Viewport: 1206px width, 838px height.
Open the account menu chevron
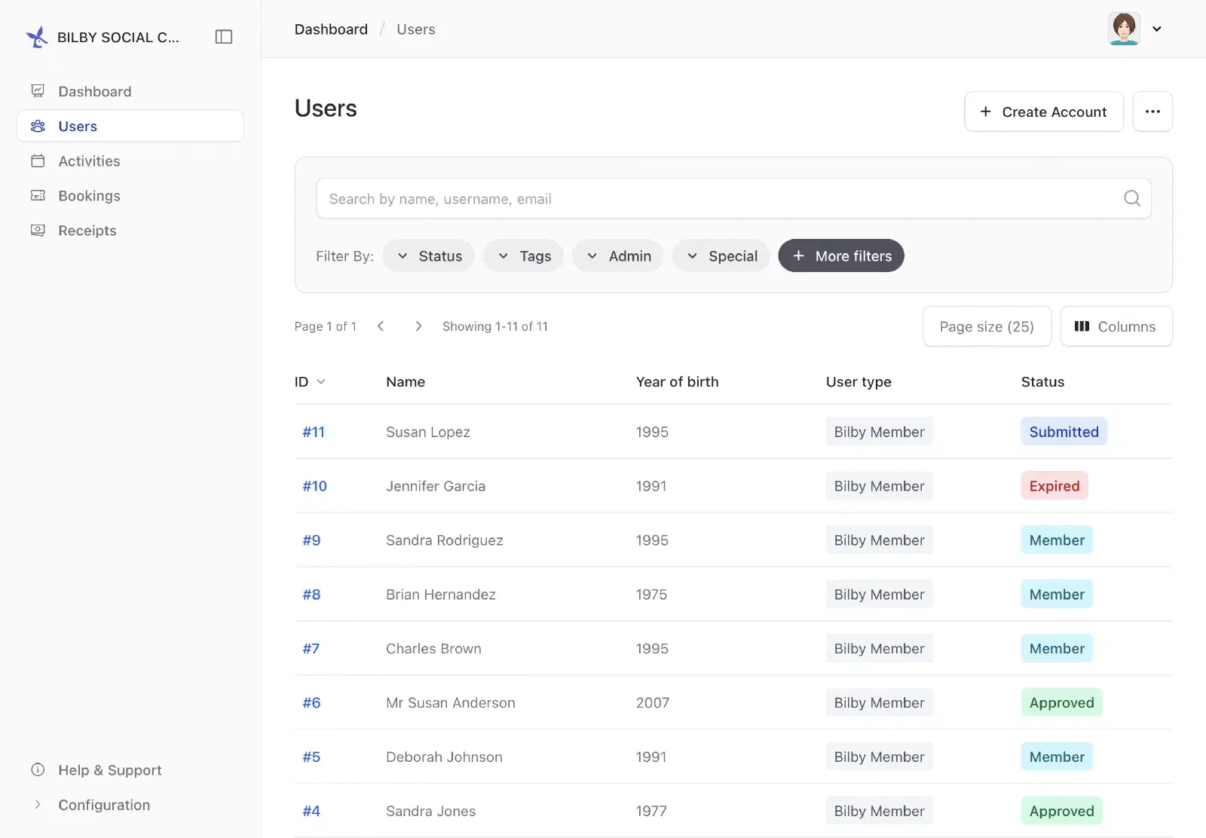(1157, 29)
